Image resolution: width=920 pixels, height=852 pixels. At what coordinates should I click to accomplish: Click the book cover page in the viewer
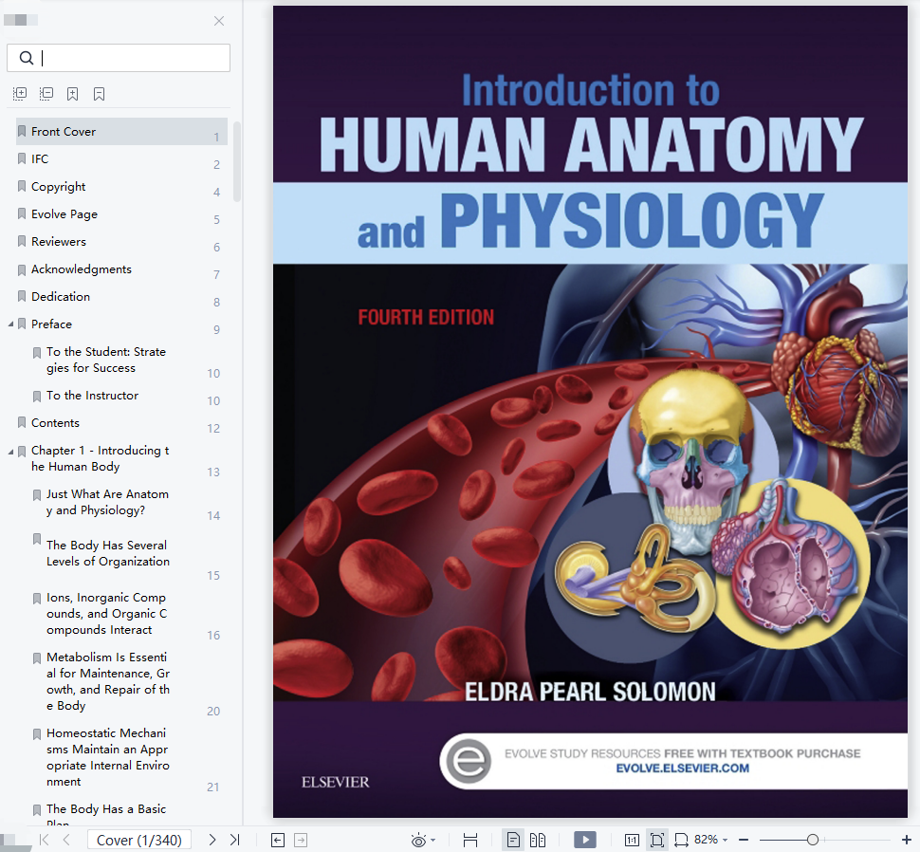click(x=590, y=412)
